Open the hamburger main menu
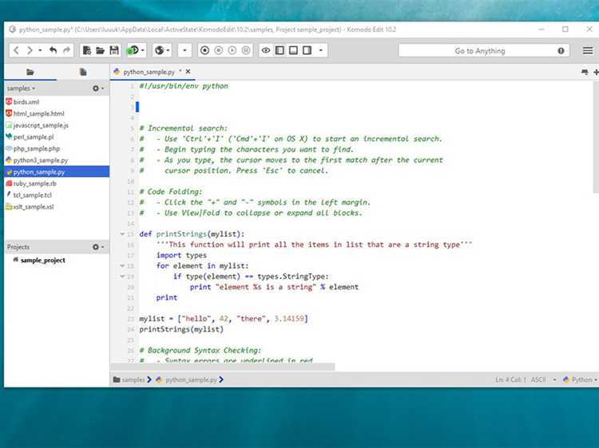The image size is (599, 448). (x=588, y=50)
